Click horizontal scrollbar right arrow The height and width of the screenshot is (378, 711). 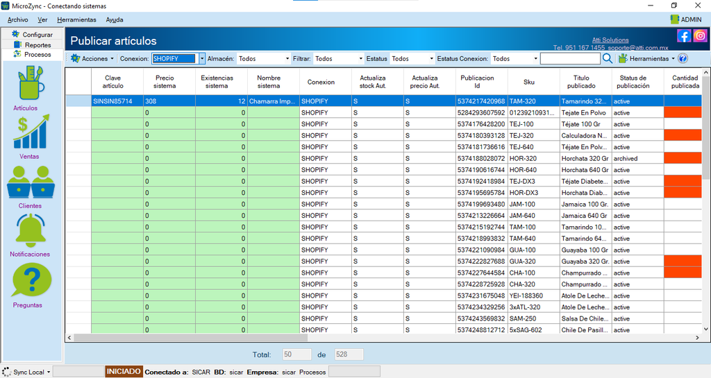697,338
